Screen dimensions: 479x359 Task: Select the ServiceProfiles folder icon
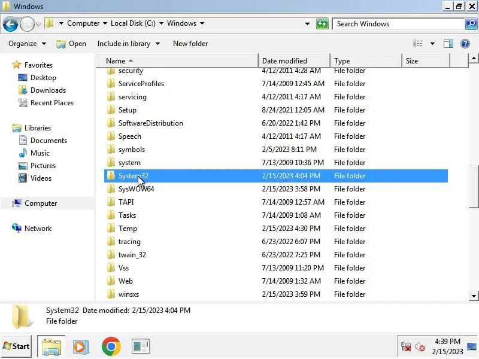click(x=111, y=83)
